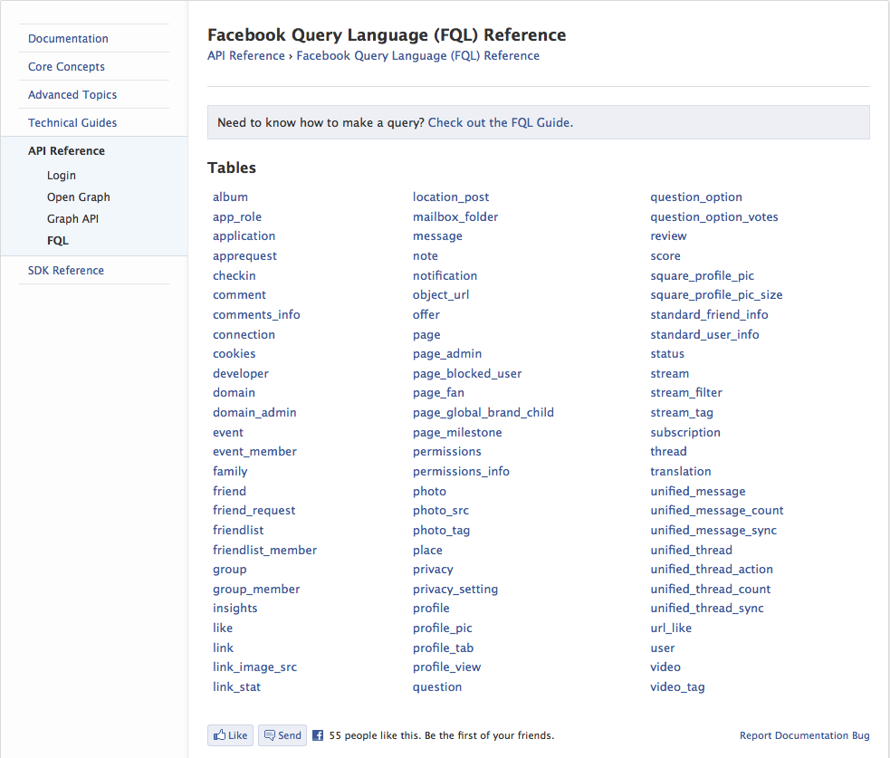Open the page_admin table link
Viewport: 890px width, 758px height.
pos(447,354)
